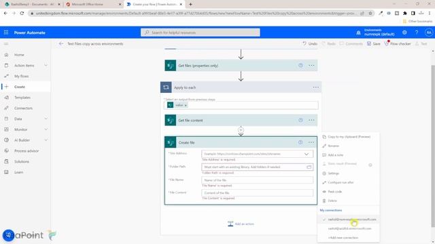
Task: Open help for Get file content
Action: pos(300,121)
